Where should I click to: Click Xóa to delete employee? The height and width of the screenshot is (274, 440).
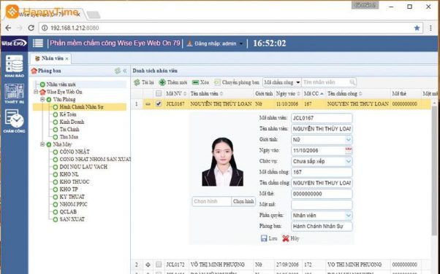pyautogui.click(x=200, y=82)
